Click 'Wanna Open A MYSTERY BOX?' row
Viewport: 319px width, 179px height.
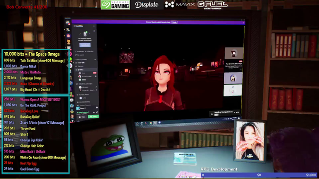[32, 99]
